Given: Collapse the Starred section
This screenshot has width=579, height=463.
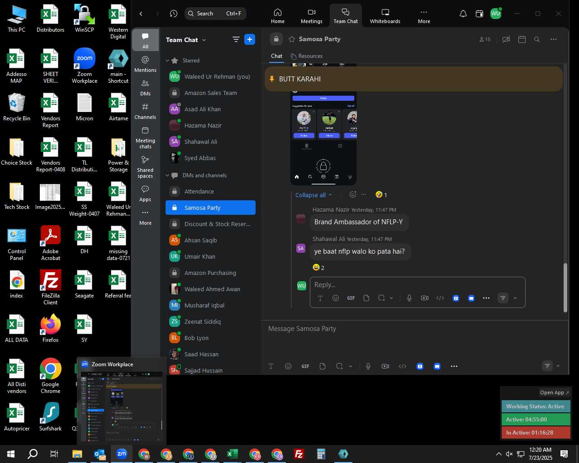Looking at the screenshot, I should pos(167,61).
